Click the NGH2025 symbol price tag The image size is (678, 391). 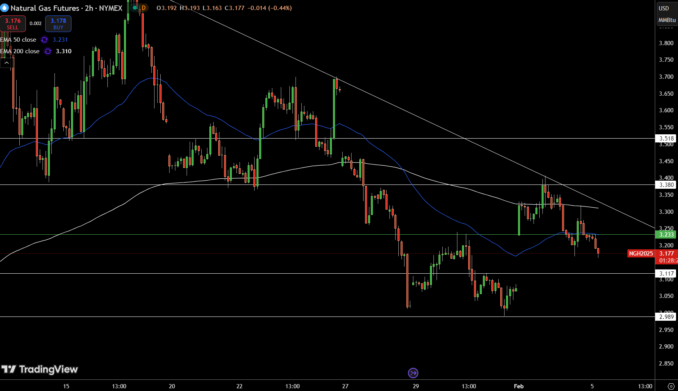click(x=641, y=254)
